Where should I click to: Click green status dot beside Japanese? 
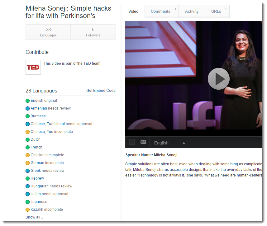[x=27, y=202]
